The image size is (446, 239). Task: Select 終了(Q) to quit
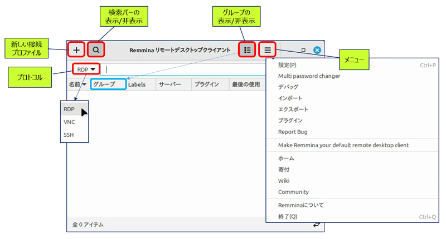pos(352,217)
